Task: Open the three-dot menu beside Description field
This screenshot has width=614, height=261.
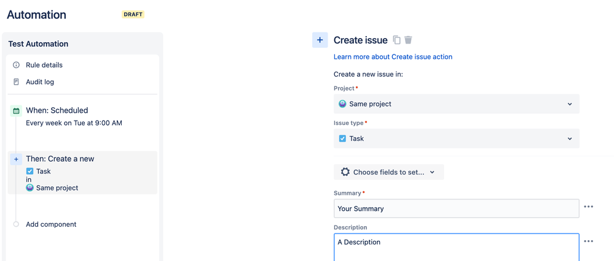Action: (x=588, y=241)
